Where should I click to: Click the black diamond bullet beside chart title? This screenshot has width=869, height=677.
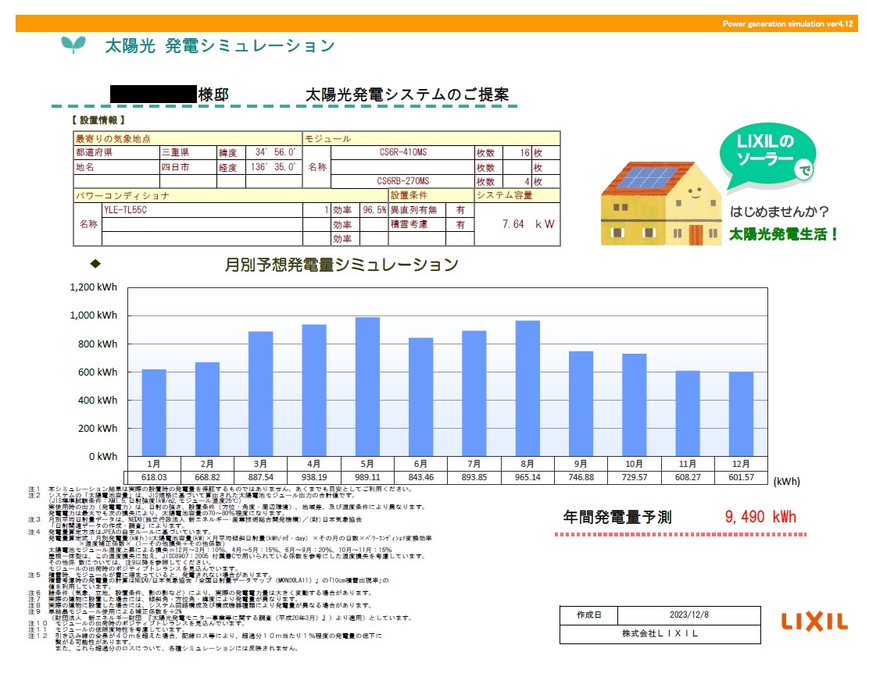click(x=96, y=263)
